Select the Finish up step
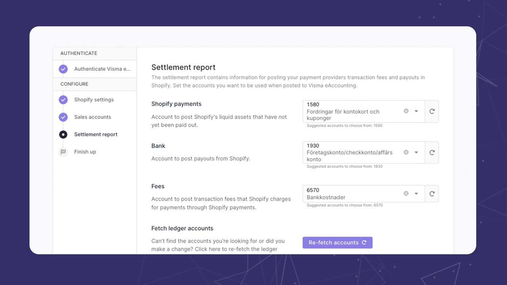The image size is (507, 285). pos(85,152)
